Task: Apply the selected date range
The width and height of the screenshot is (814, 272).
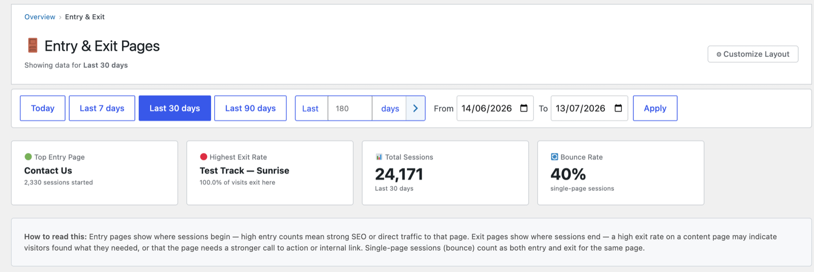Action: [655, 108]
